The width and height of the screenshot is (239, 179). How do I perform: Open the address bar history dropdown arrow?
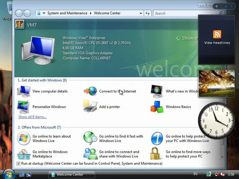point(141,13)
